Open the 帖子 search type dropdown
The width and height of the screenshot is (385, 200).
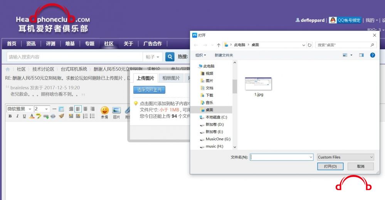[153, 57]
